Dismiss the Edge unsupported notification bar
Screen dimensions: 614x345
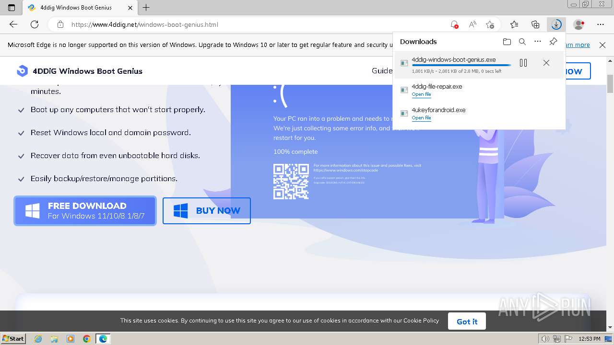(602, 45)
